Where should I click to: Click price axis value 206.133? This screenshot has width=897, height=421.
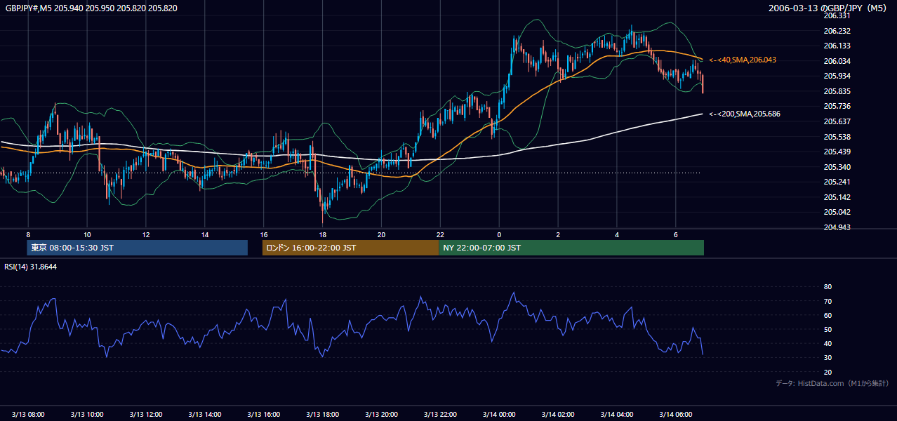837,46
